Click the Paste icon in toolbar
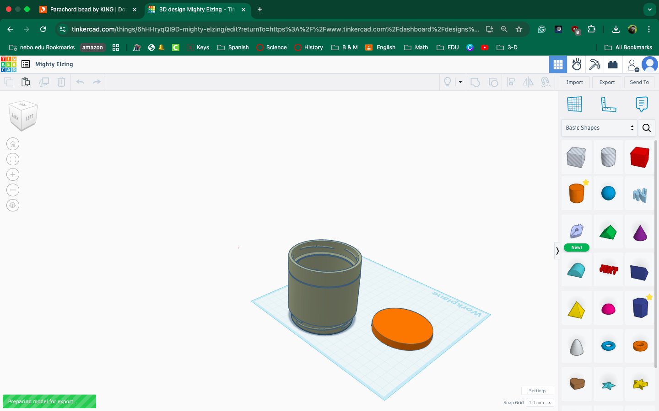This screenshot has height=411, width=659. [26, 82]
